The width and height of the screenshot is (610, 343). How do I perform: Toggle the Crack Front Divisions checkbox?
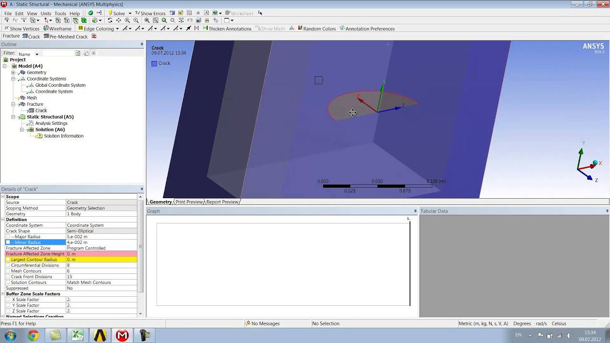click(8, 277)
